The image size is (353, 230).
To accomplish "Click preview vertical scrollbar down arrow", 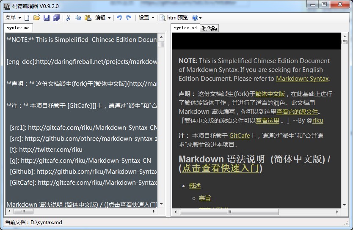I will tap(345, 205).
